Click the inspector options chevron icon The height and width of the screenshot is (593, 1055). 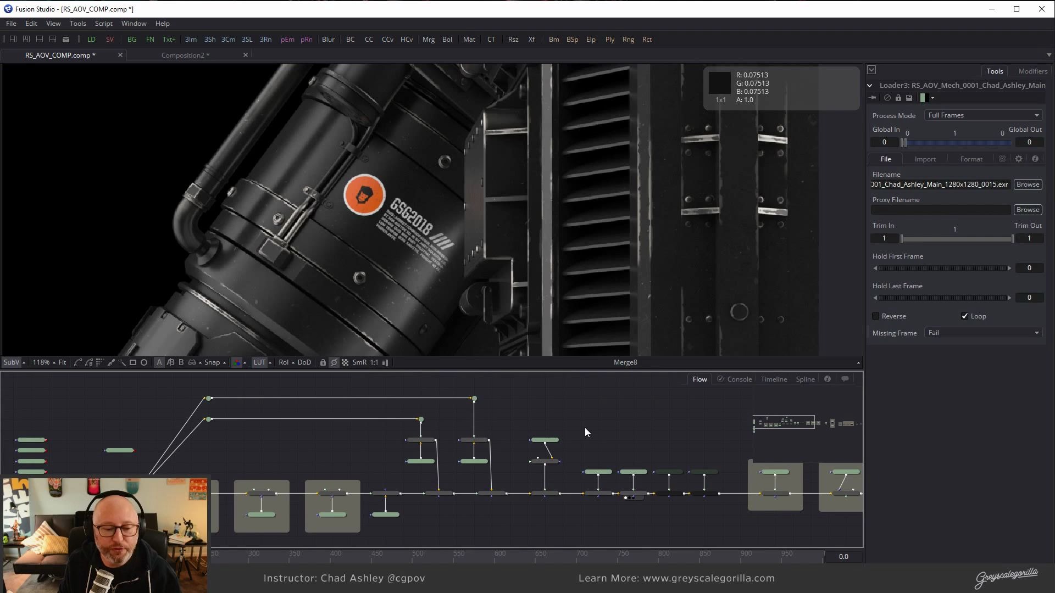[871, 70]
